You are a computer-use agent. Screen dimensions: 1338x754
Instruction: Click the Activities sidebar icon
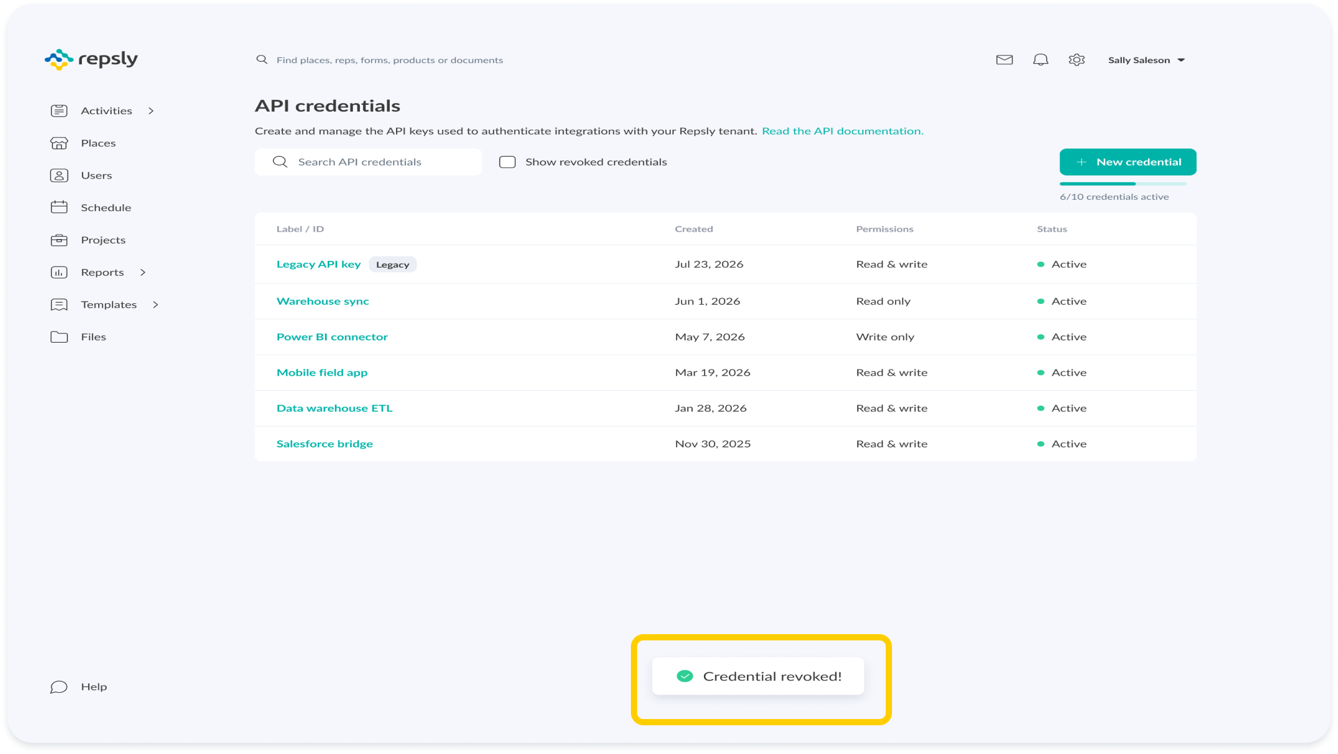tap(59, 111)
